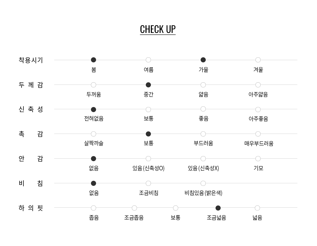Click the 하의핏 row label
317x246 pixels.
point(31,208)
